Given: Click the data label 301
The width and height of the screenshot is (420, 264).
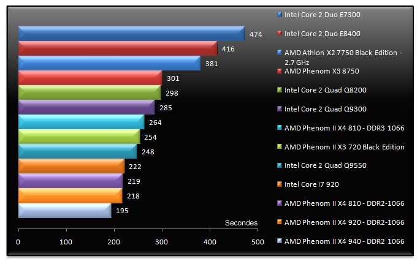Looking at the screenshot, I should click(x=173, y=78).
